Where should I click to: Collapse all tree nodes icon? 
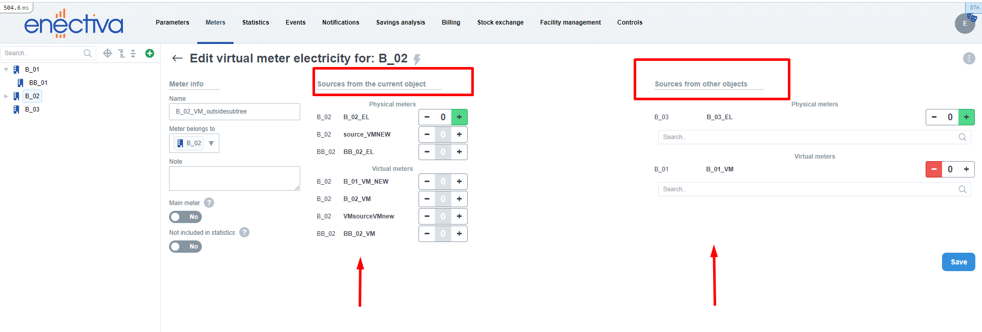[x=133, y=53]
